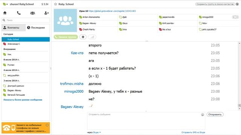Screen dimensions: 241x135
Task: Select participant Irina
Action: click(123, 29)
